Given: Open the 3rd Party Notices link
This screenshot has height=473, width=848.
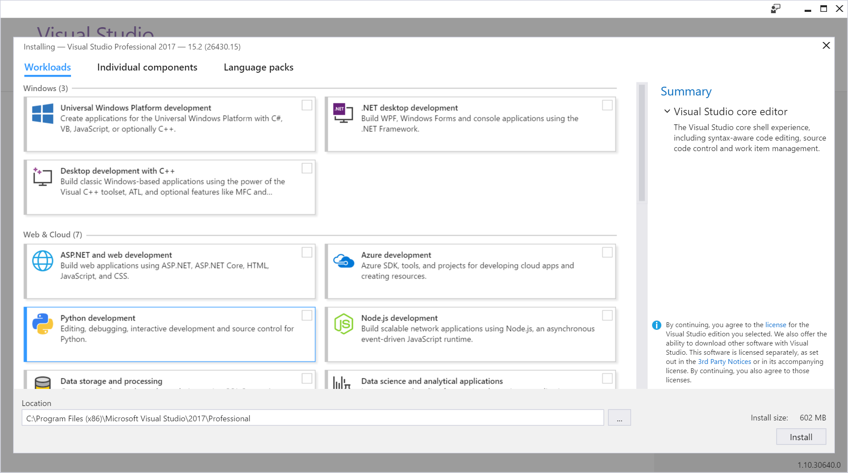Looking at the screenshot, I should click(724, 362).
